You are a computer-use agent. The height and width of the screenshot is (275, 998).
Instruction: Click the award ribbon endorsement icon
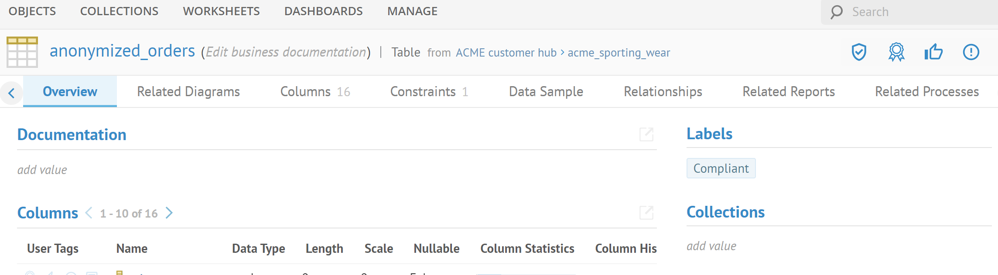click(896, 52)
